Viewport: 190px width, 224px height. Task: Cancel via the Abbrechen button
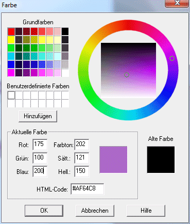(x=95, y=211)
